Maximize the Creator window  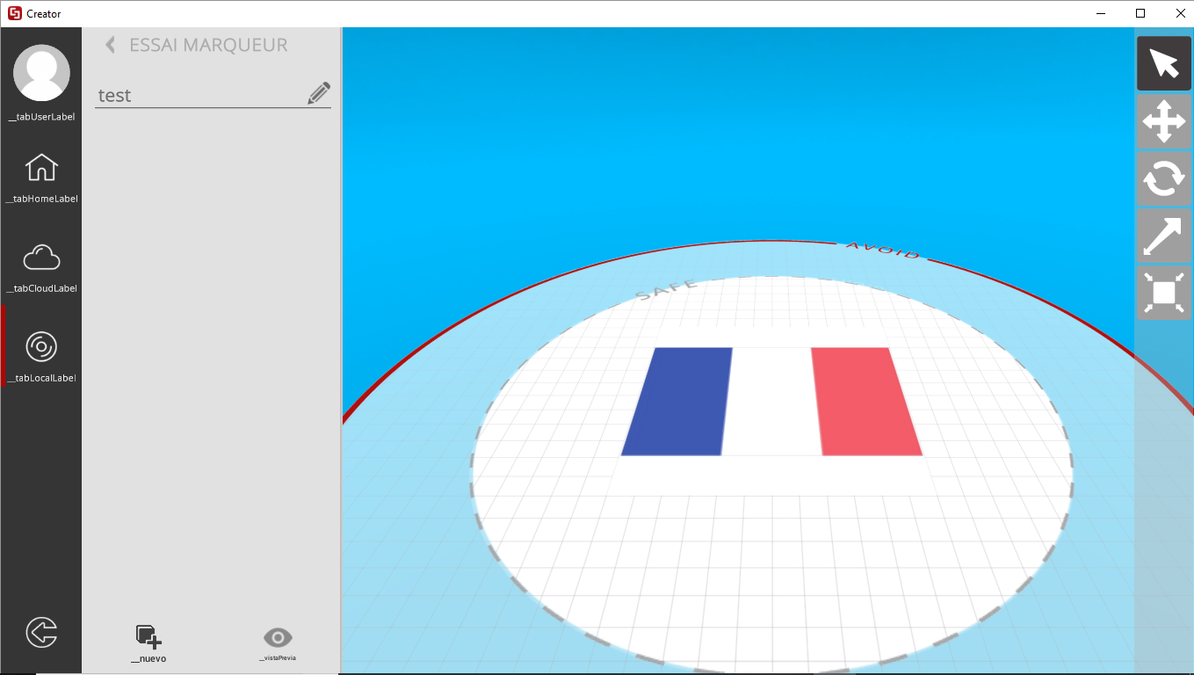click(1140, 13)
